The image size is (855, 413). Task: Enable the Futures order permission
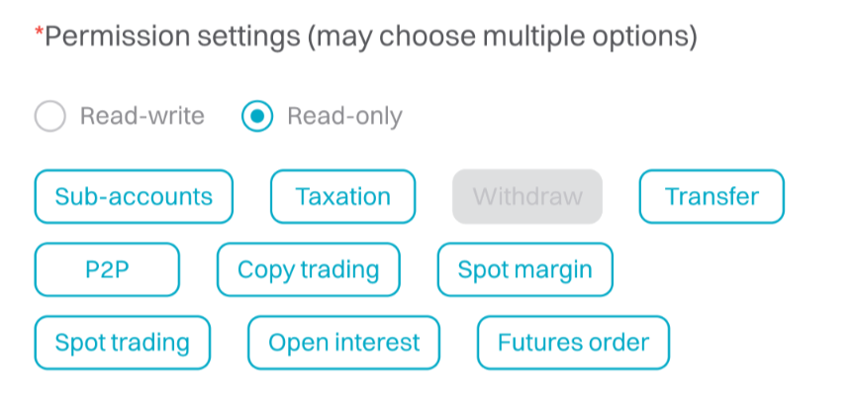pyautogui.click(x=573, y=343)
